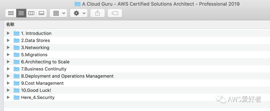
Task: Select 8.Deployment and Operations Management folder
Action: 67,76
